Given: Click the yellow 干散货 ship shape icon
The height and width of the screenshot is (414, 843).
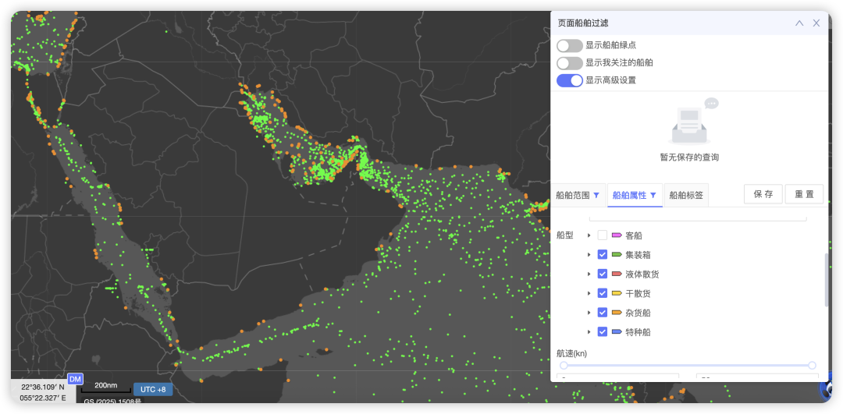Looking at the screenshot, I should coord(617,293).
